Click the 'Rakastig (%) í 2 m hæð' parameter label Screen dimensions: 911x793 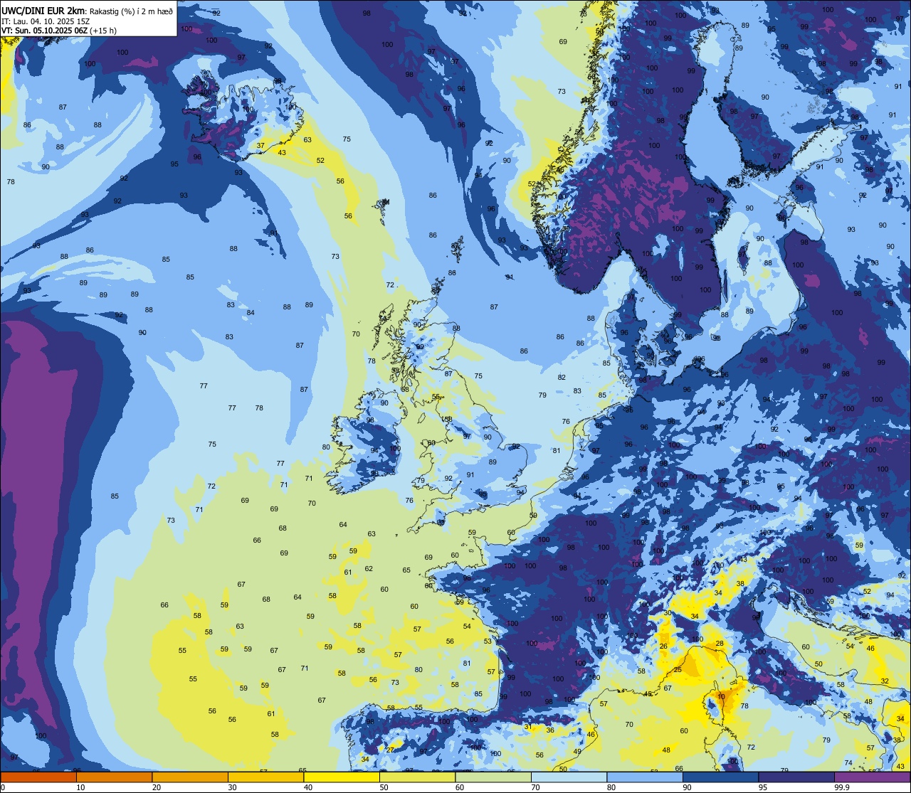point(132,11)
